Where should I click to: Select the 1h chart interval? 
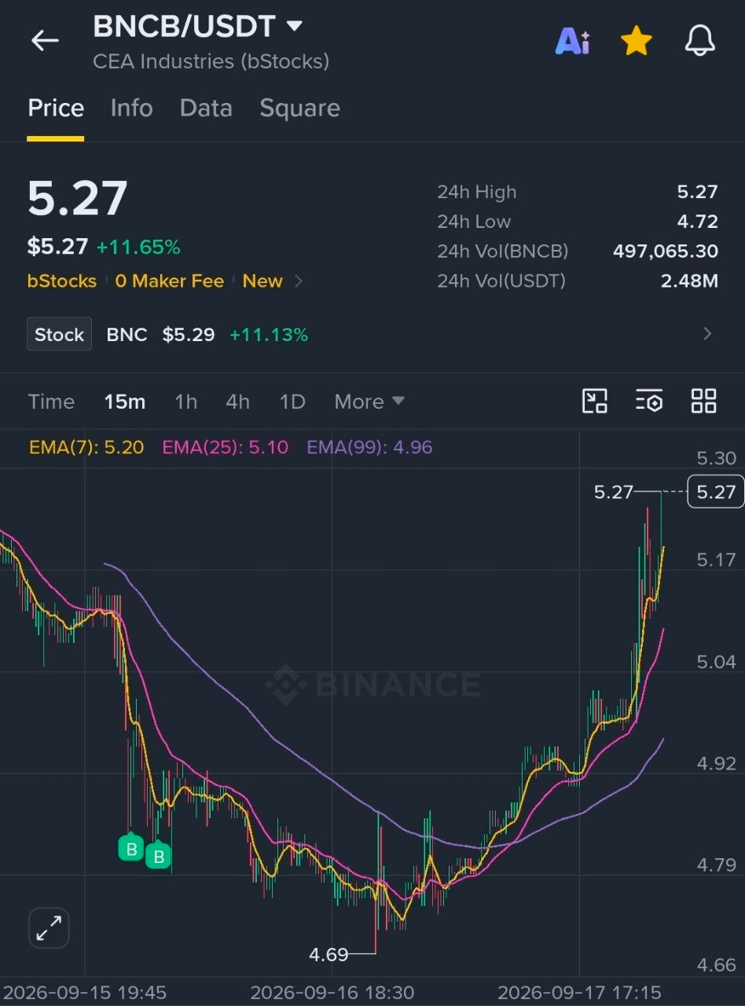coord(185,402)
